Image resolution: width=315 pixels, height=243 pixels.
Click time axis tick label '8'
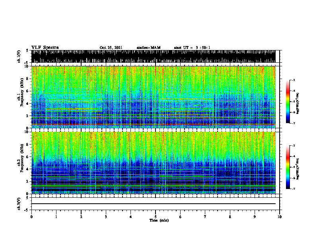230,217
